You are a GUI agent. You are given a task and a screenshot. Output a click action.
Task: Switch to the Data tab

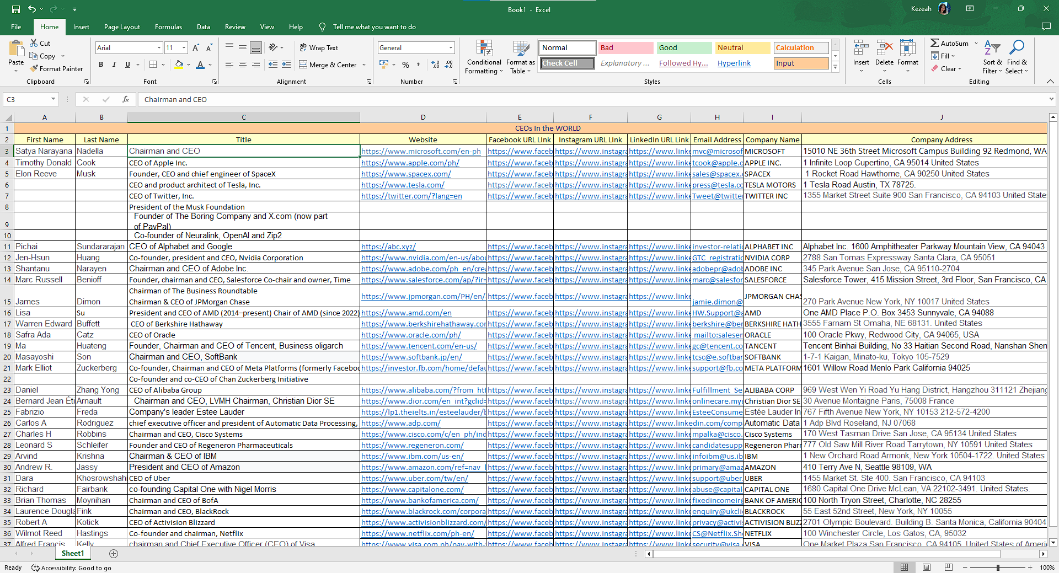click(x=204, y=27)
